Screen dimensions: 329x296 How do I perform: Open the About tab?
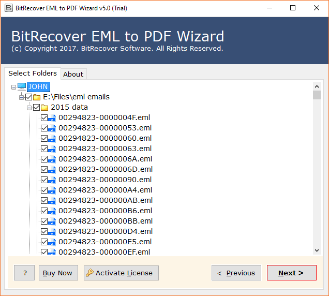coord(73,74)
